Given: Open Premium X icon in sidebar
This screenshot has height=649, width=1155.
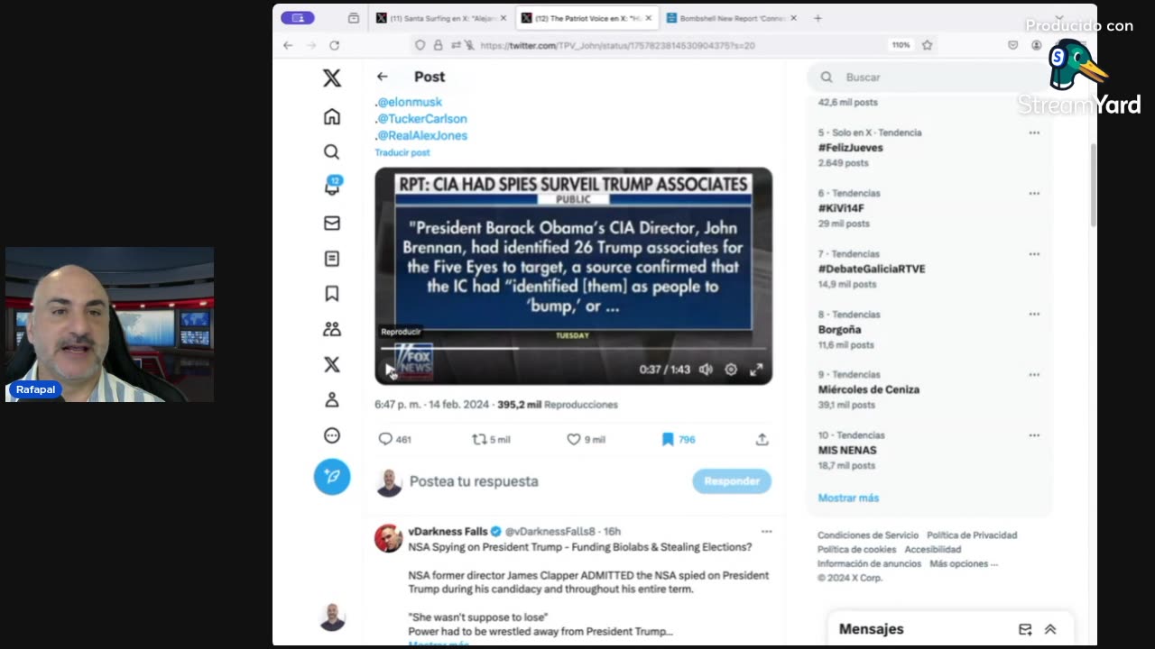Looking at the screenshot, I should (332, 364).
